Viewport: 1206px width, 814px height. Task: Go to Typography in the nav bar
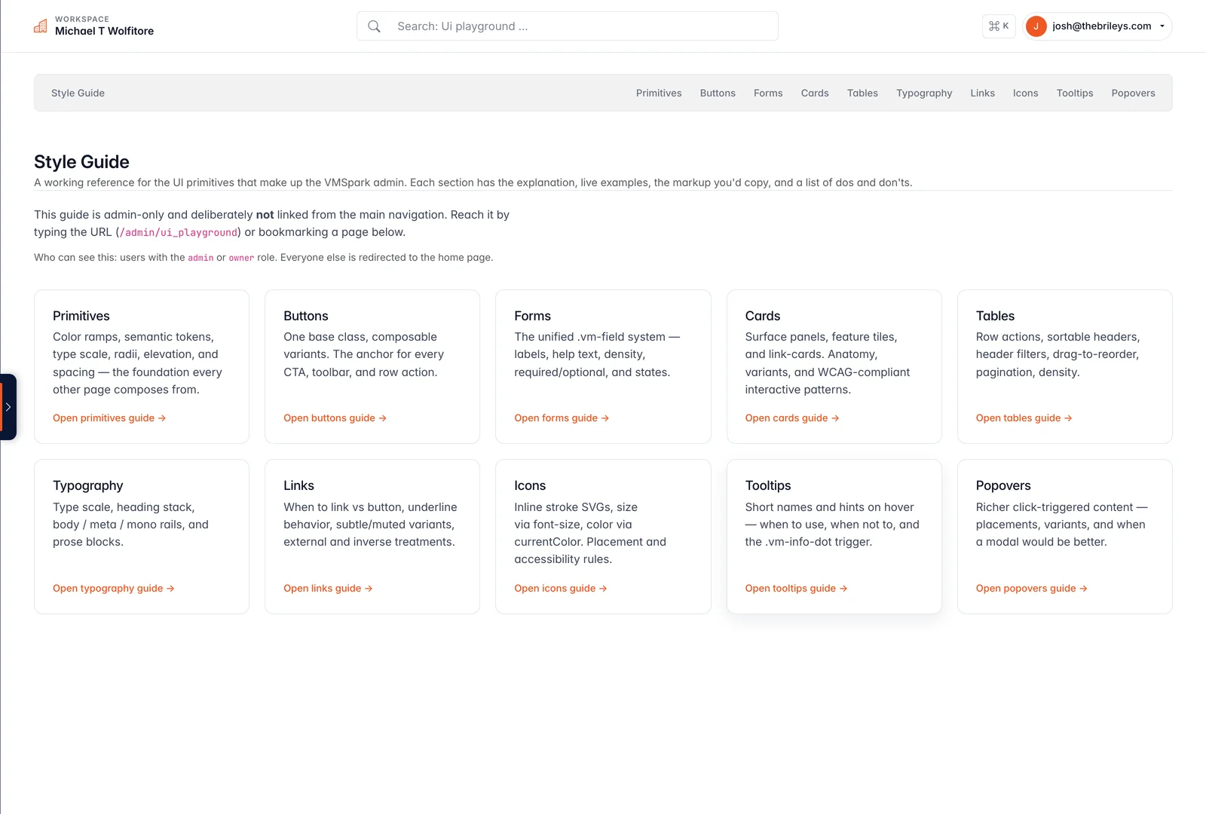(924, 93)
